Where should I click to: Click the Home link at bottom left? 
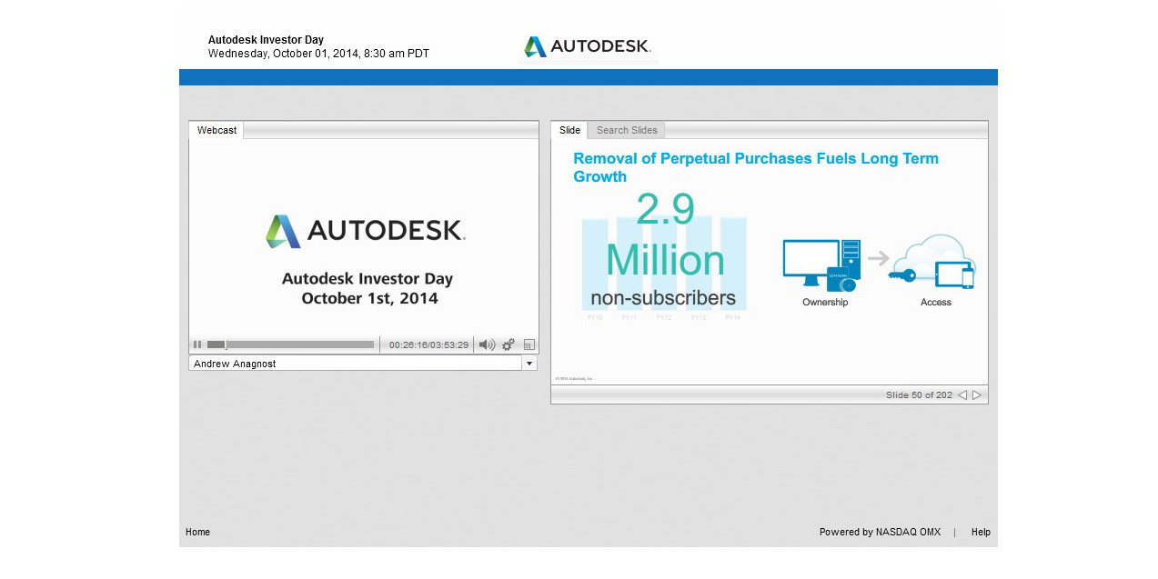tap(197, 532)
